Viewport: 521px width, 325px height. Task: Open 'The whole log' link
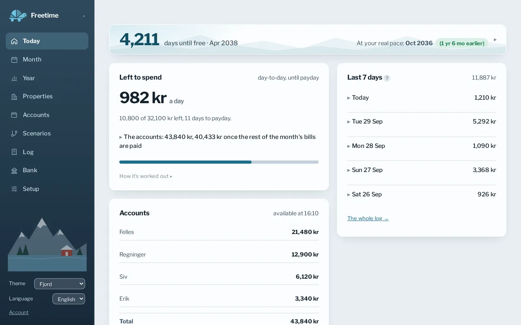pos(368,219)
